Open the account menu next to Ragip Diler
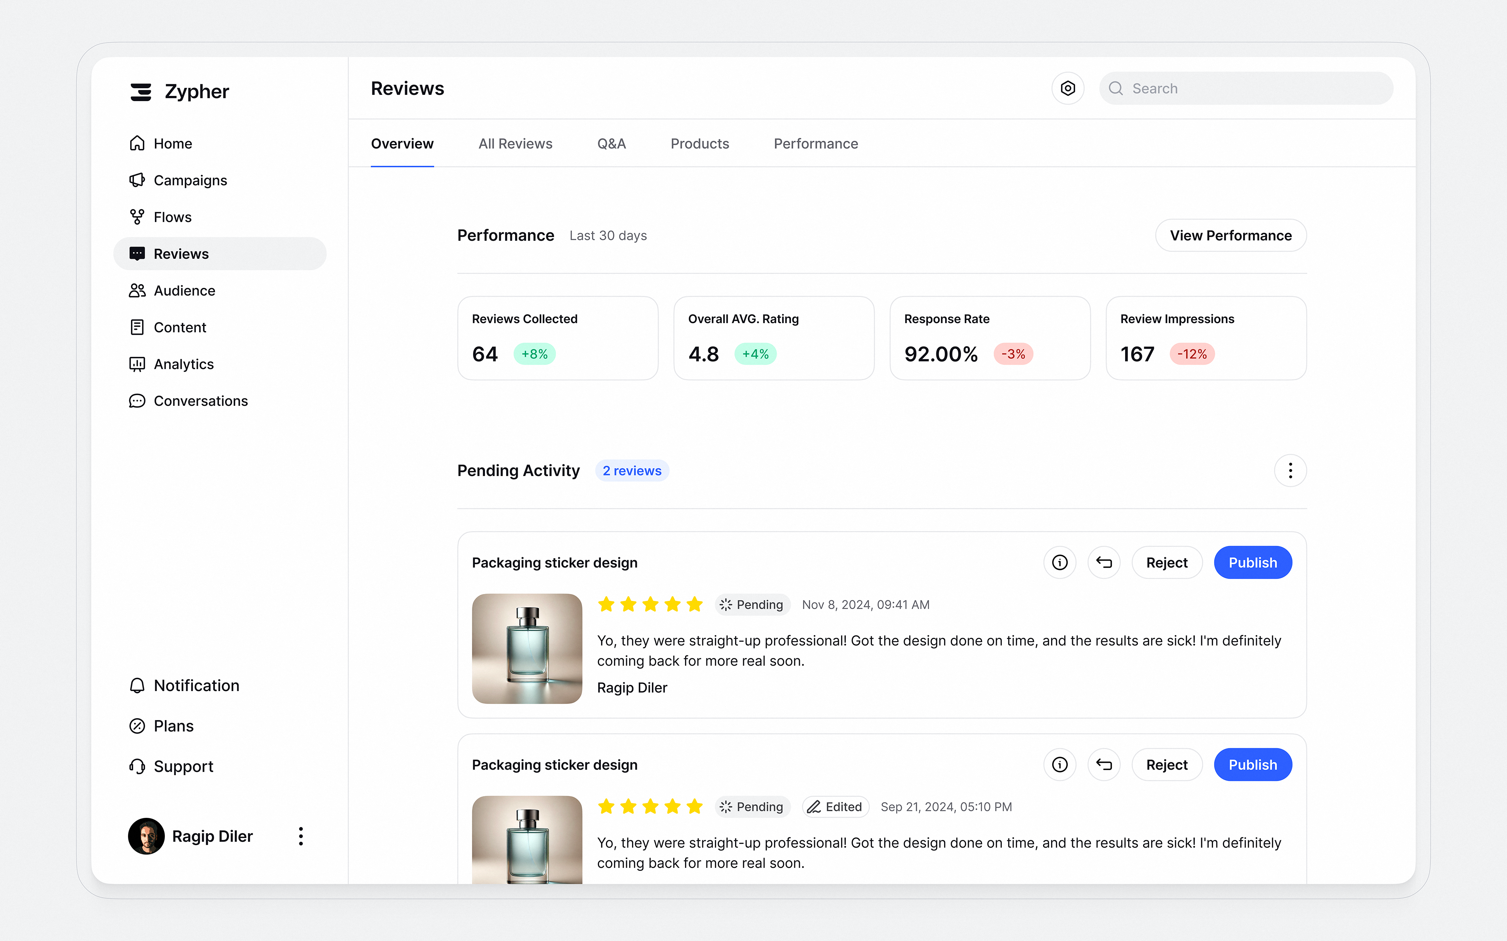 click(x=301, y=836)
